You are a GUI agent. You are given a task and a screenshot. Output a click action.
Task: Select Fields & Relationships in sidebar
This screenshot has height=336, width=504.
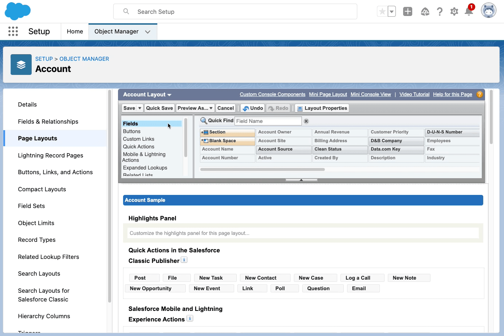click(x=48, y=121)
